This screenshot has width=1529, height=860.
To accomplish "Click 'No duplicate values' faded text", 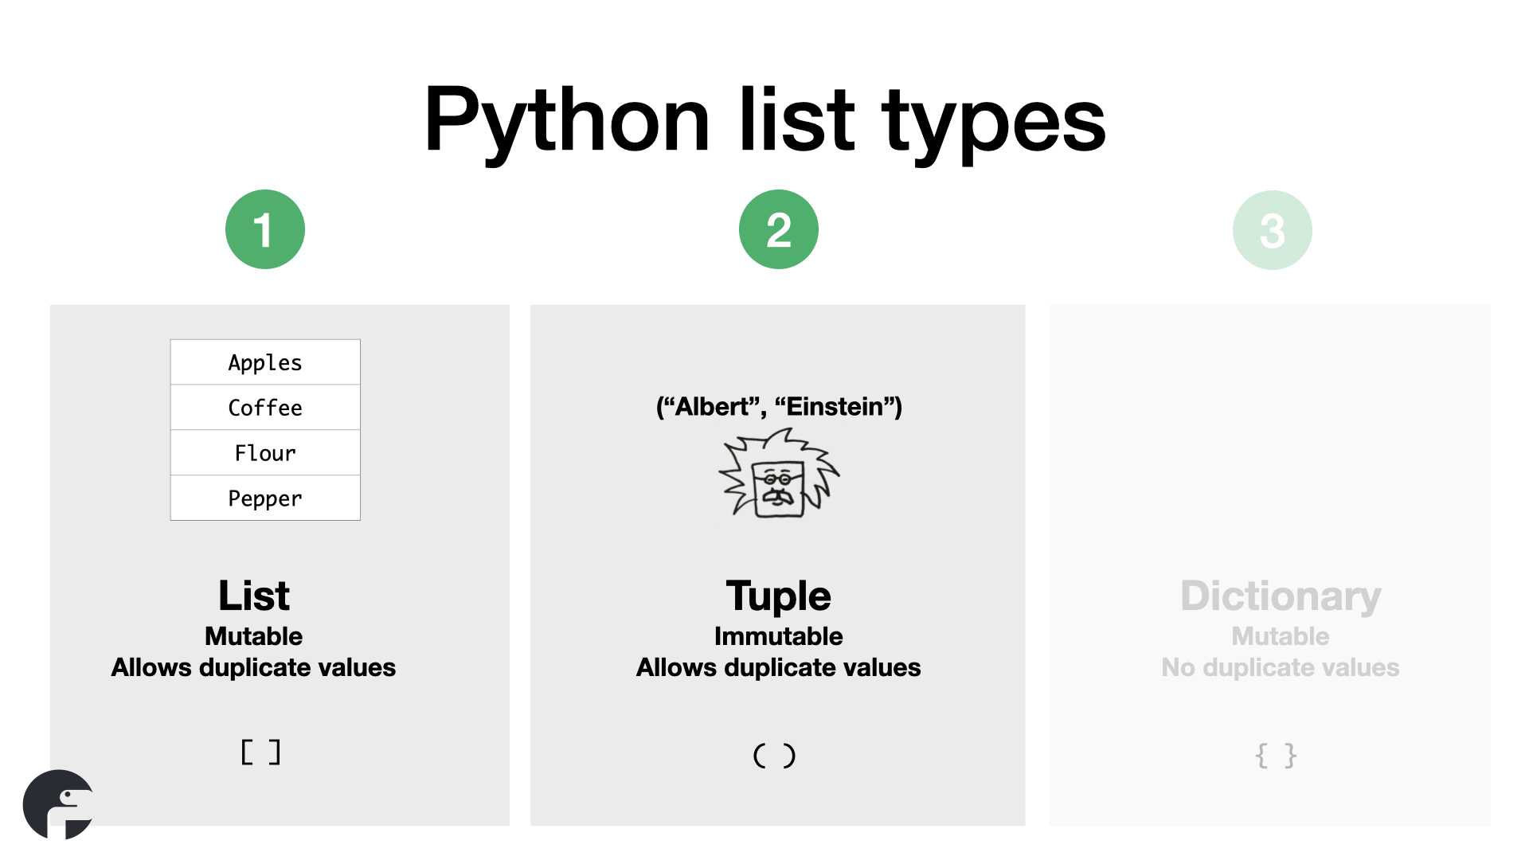I will point(1280,667).
